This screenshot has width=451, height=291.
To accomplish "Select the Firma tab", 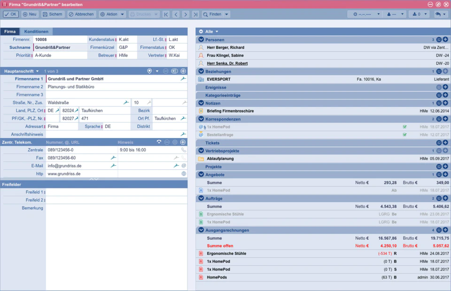I will [x=10, y=31].
